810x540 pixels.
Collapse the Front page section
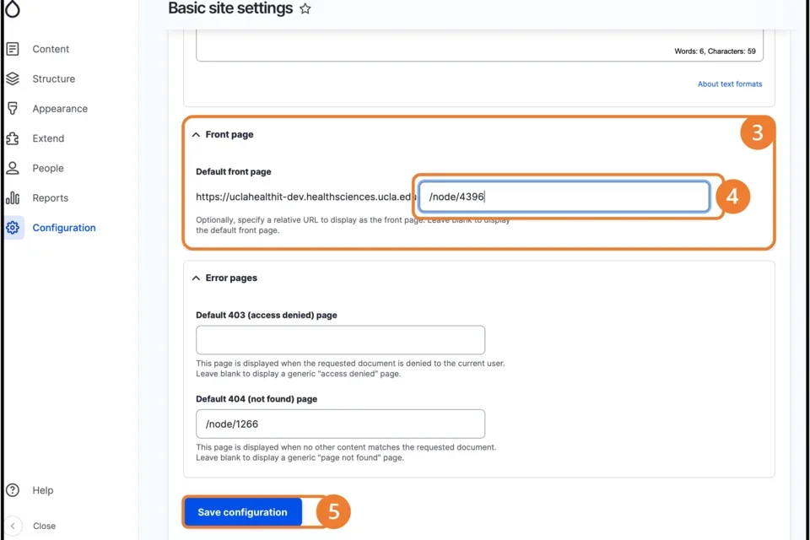click(196, 133)
